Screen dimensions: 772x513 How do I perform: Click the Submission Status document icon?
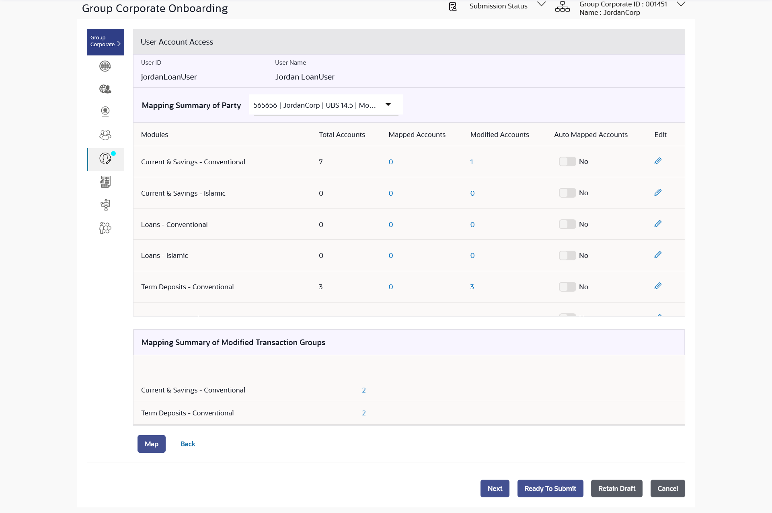point(453,6)
